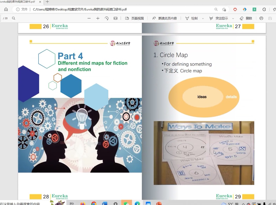The image size is (276, 205).
Task: Open the browser extensions menu
Action: click(x=264, y=9)
